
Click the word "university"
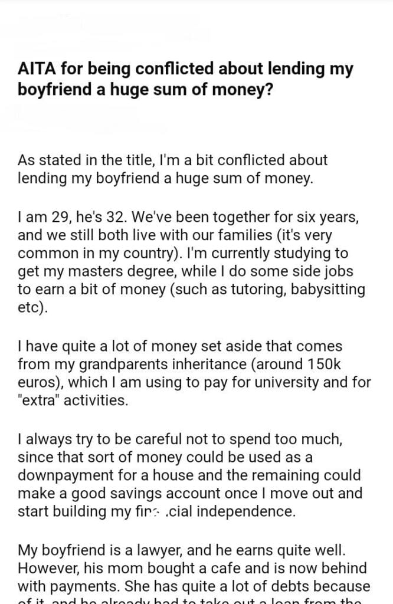pos(296,382)
